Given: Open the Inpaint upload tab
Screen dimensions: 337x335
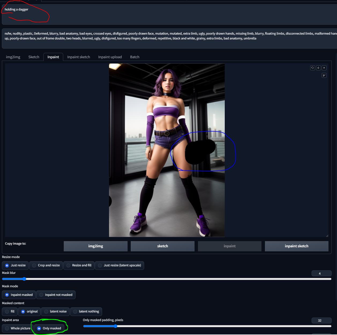Looking at the screenshot, I should point(110,57).
